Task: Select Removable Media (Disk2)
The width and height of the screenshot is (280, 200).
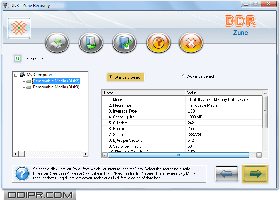Action: point(56,81)
